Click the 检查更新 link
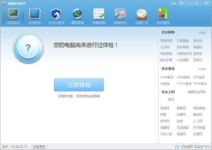This screenshot has width=212, height=150. 39,146
